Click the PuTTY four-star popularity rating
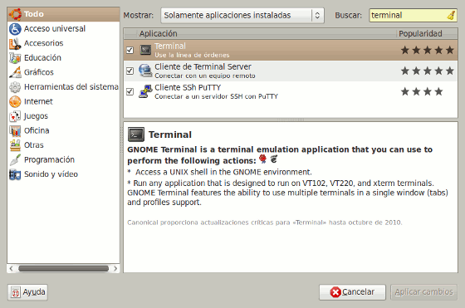Image resolution: width=465 pixels, height=308 pixels. coord(422,91)
